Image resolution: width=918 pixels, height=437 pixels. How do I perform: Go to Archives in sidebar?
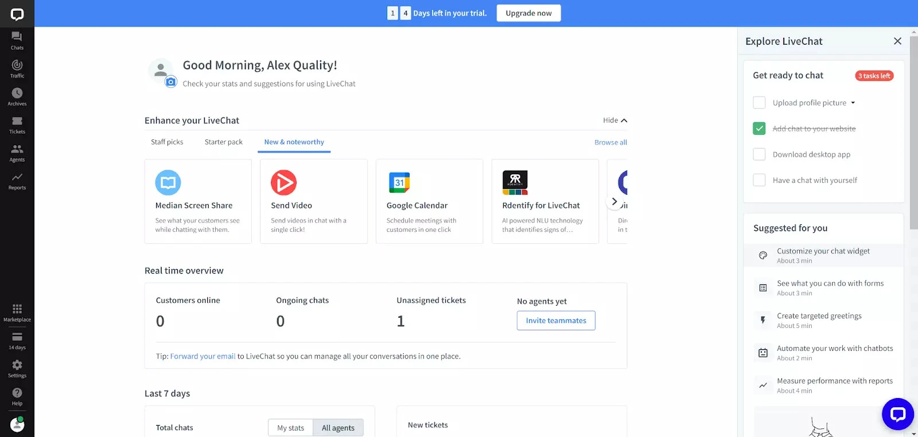pyautogui.click(x=17, y=97)
